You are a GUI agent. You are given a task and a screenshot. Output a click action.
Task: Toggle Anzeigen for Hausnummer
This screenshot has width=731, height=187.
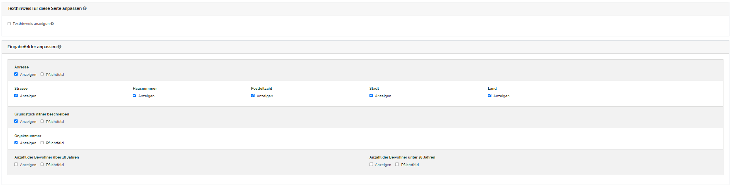pos(134,96)
